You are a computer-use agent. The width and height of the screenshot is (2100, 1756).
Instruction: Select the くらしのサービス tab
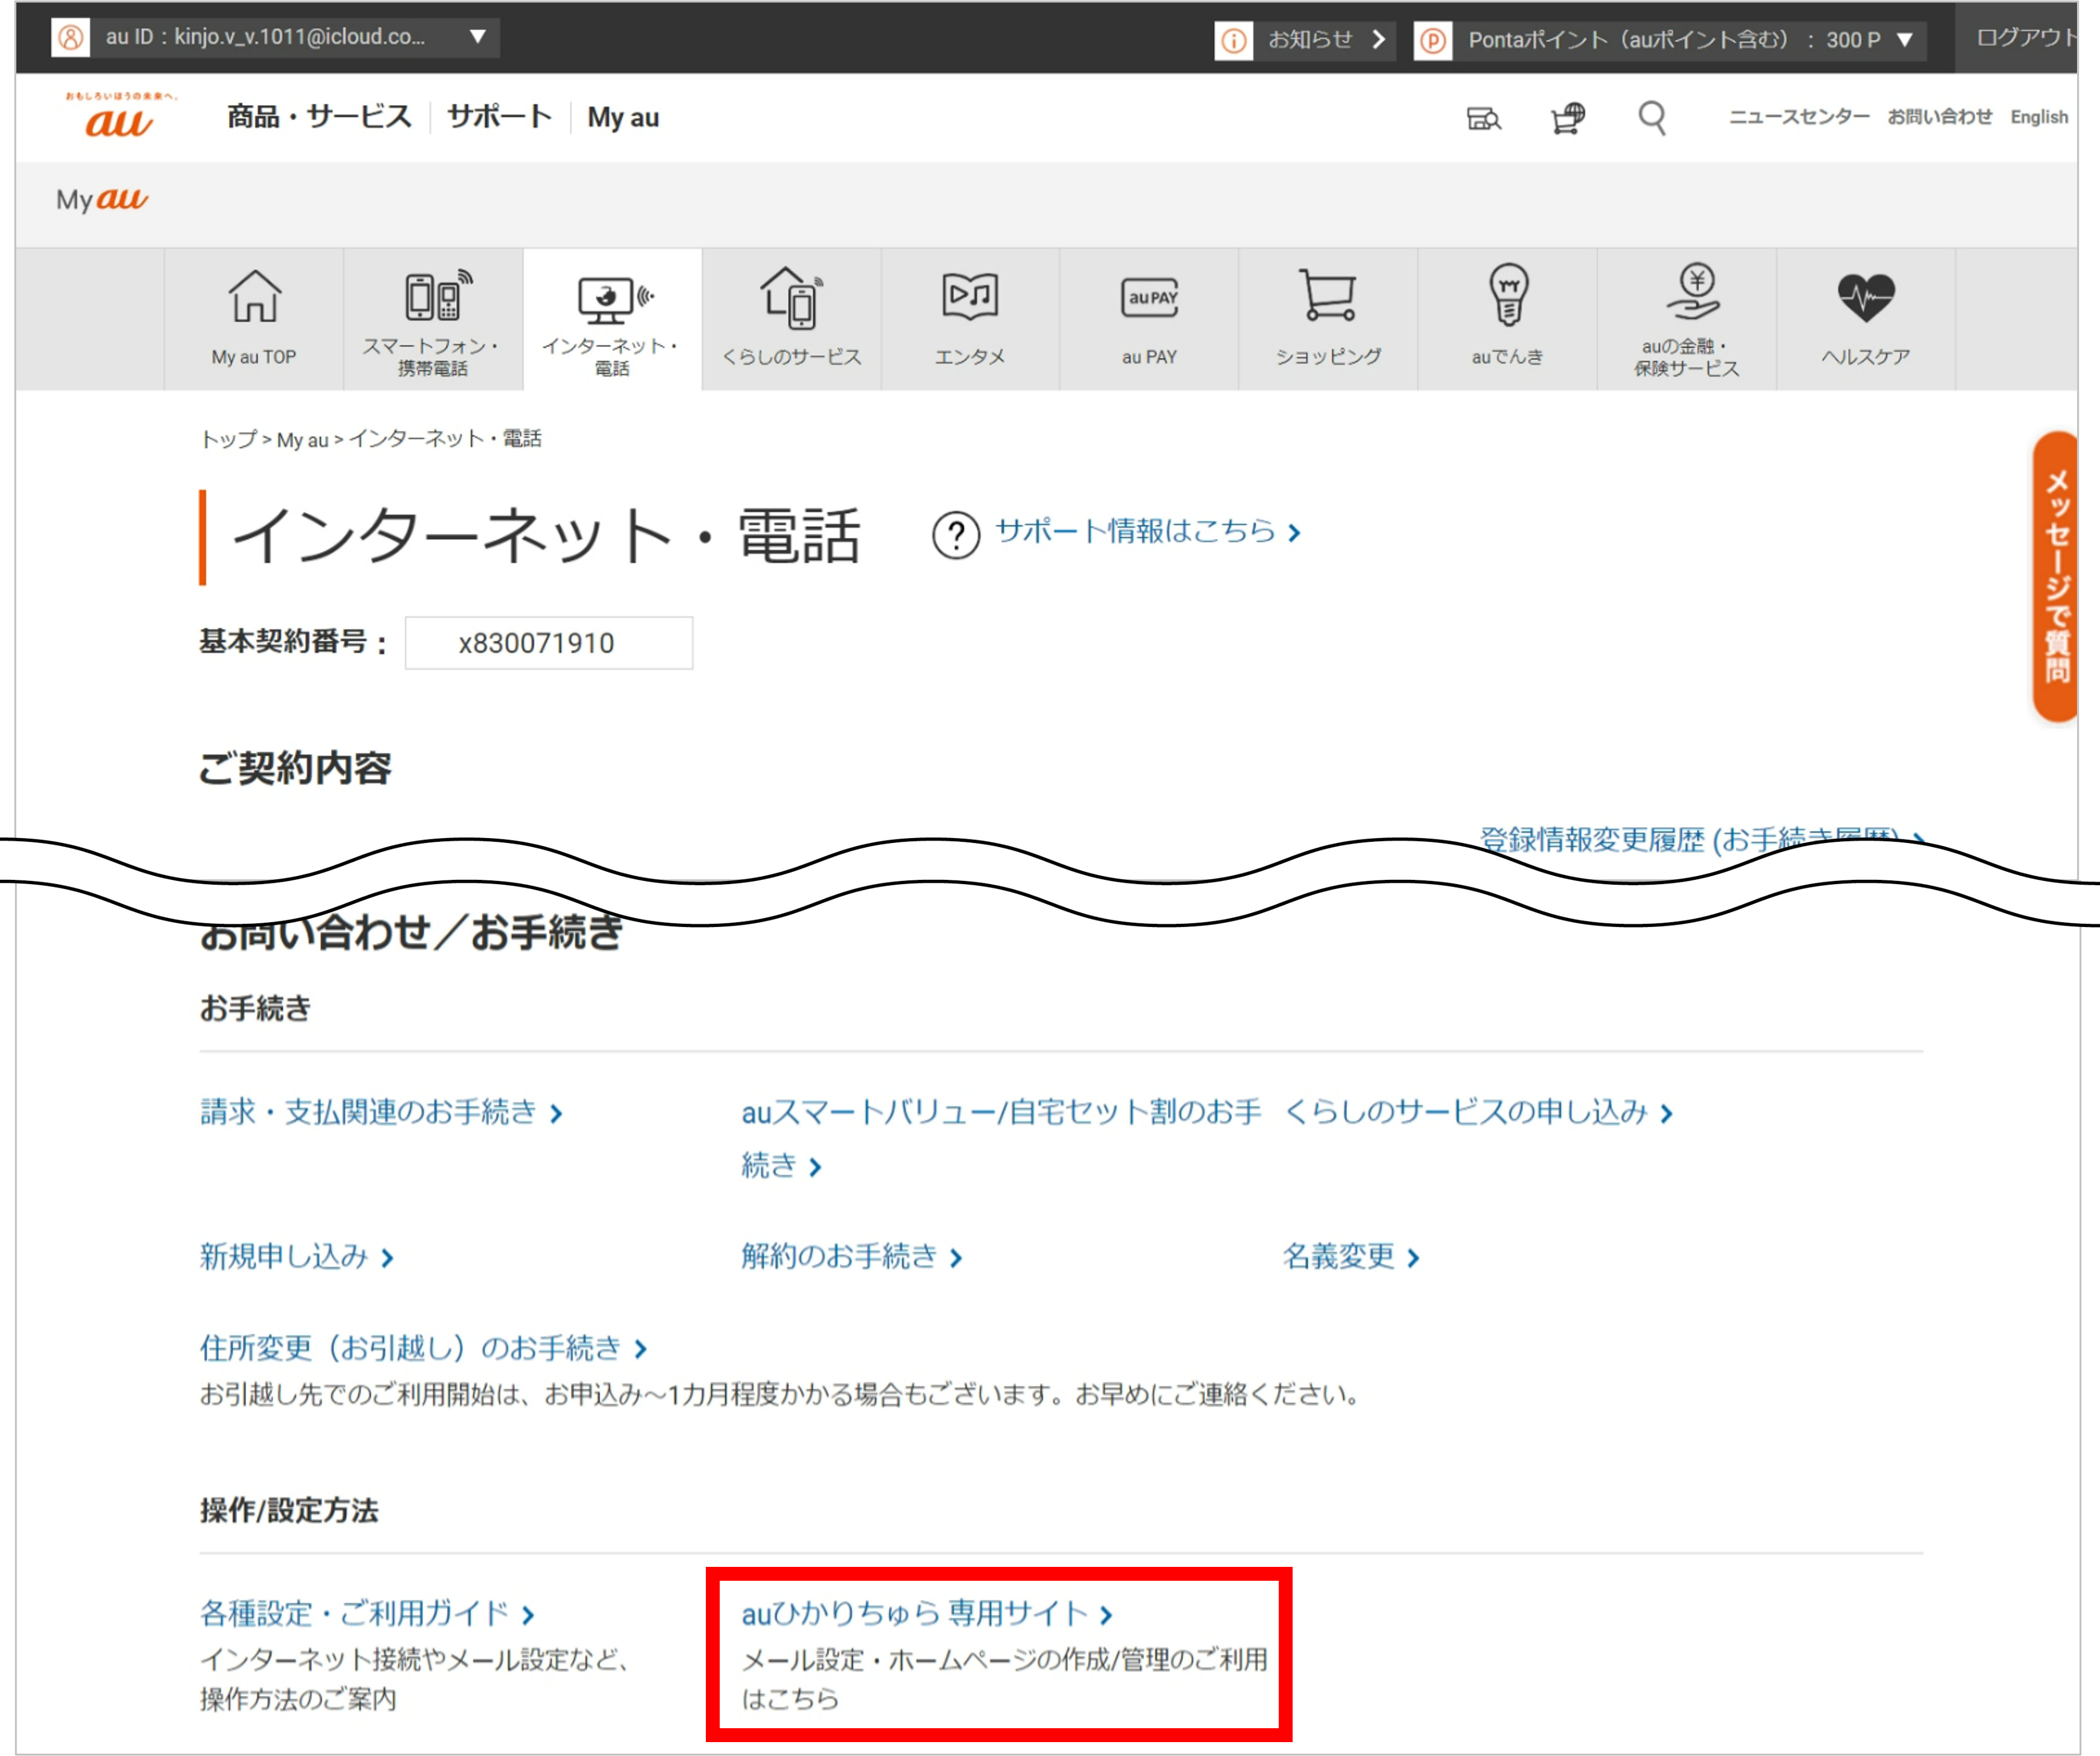click(x=791, y=319)
